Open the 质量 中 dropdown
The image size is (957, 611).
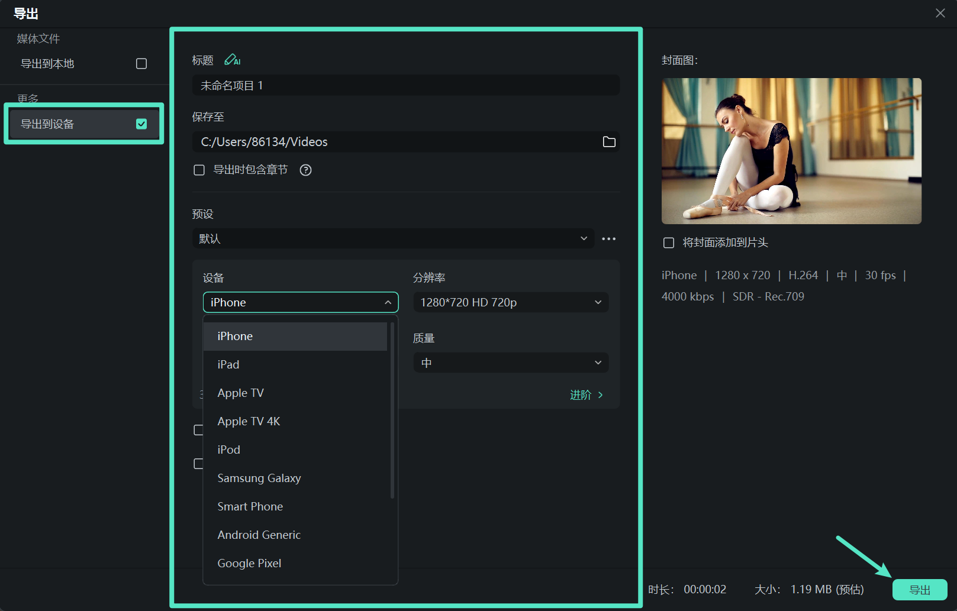[x=511, y=363]
